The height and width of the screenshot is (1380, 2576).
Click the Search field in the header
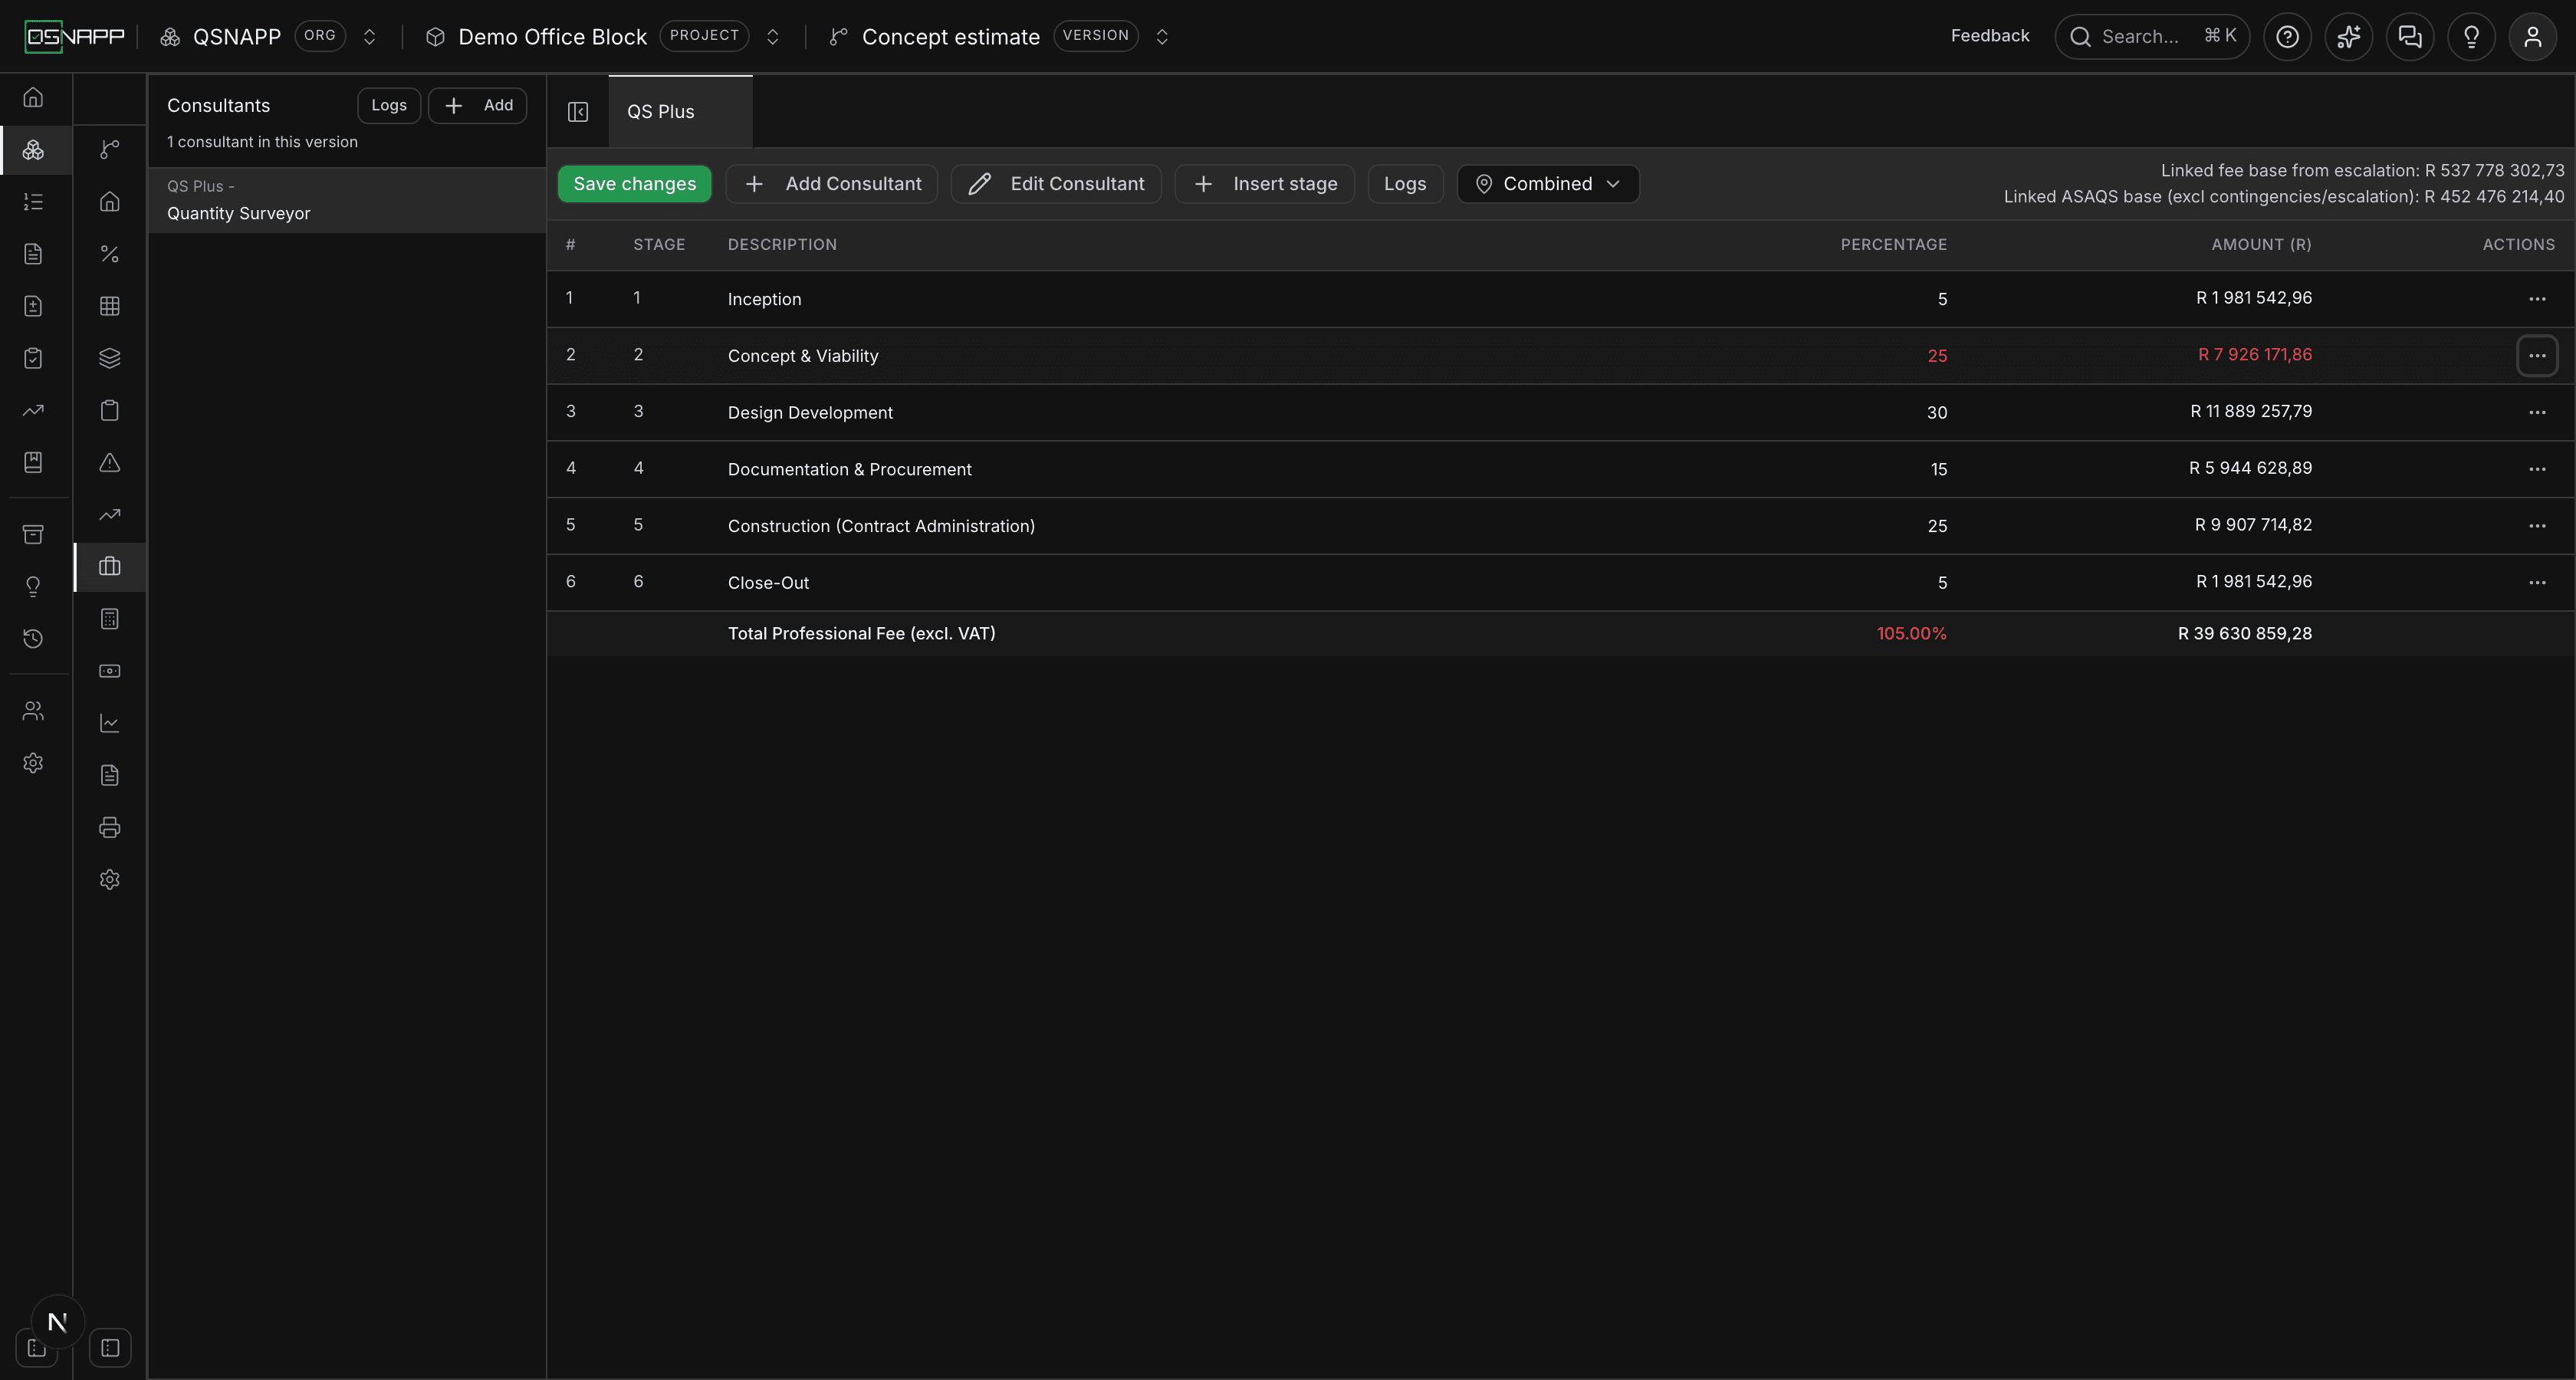click(x=2152, y=37)
